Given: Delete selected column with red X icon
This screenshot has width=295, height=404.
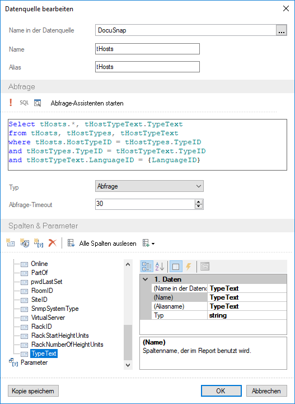Looking at the screenshot, I should tap(53, 243).
